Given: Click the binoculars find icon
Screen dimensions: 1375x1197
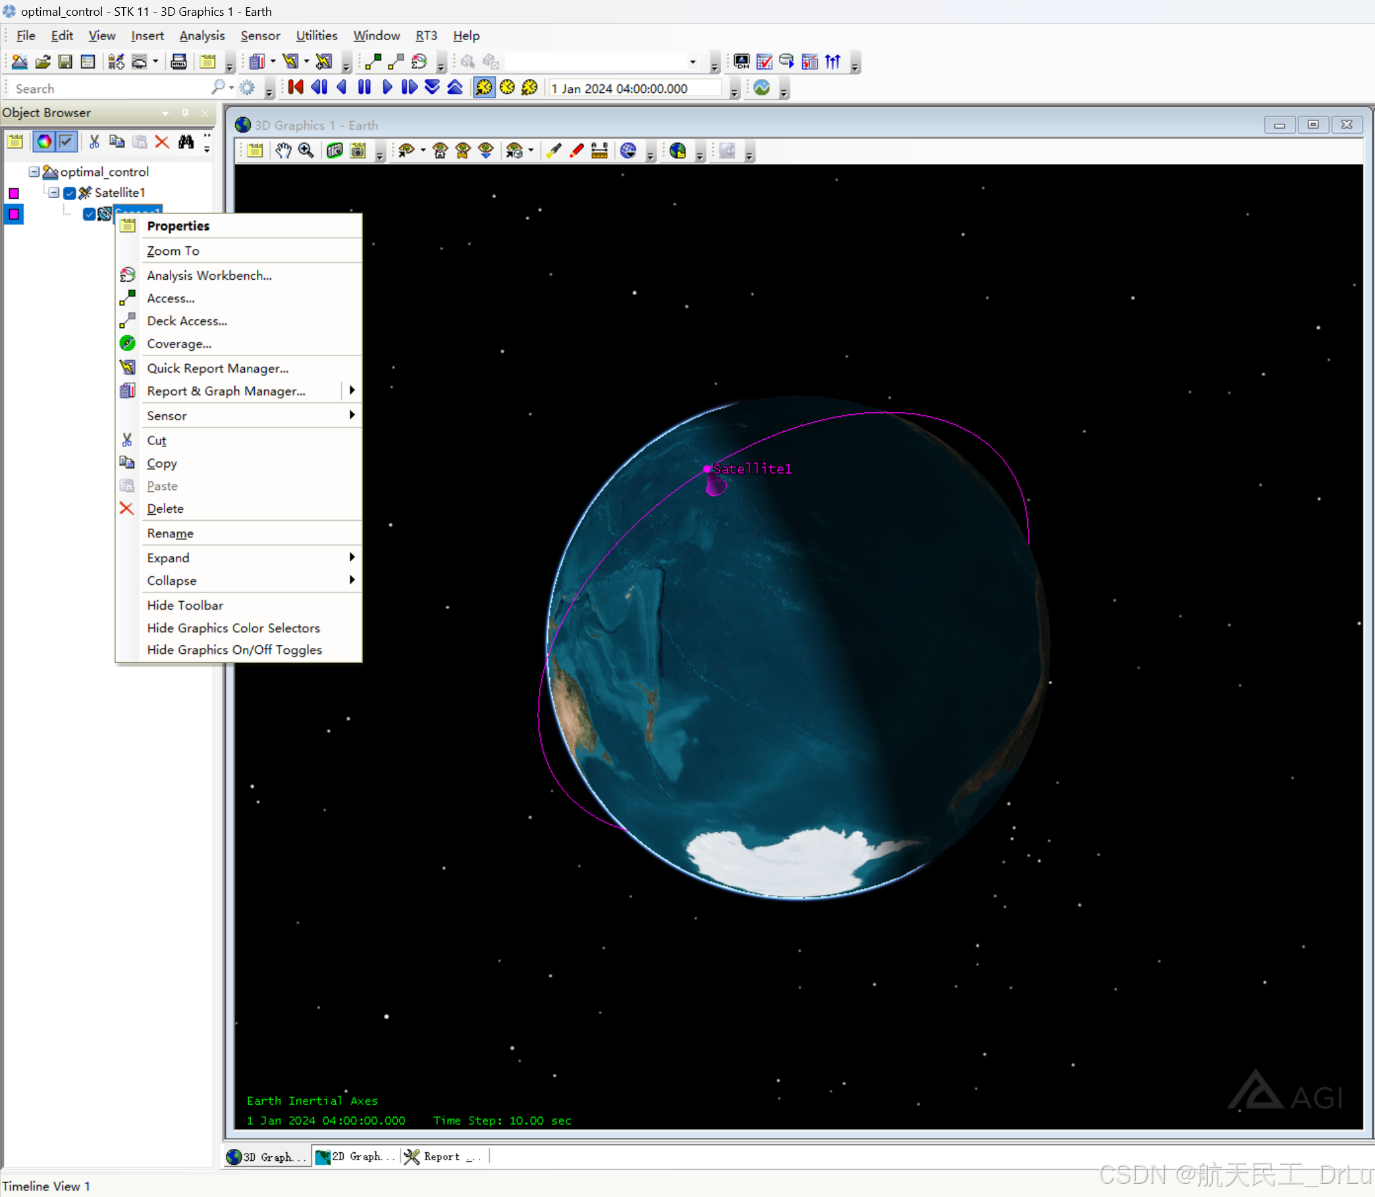Looking at the screenshot, I should point(186,142).
